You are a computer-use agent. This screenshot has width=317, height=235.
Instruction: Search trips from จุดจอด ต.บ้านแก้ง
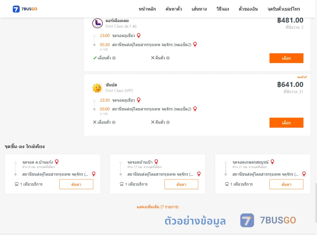coord(76,184)
